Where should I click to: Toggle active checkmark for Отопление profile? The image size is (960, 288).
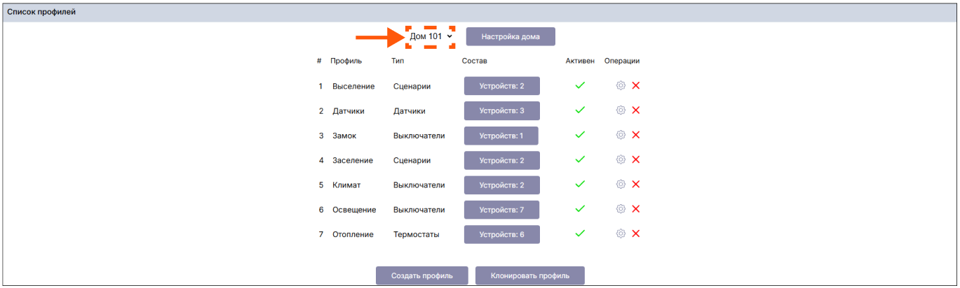pyautogui.click(x=580, y=233)
